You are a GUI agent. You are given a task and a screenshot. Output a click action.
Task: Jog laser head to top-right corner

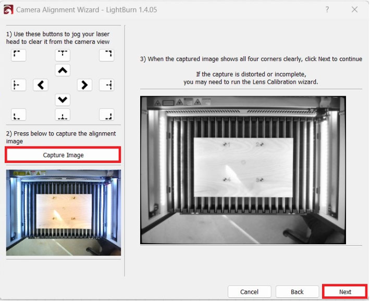click(x=107, y=55)
